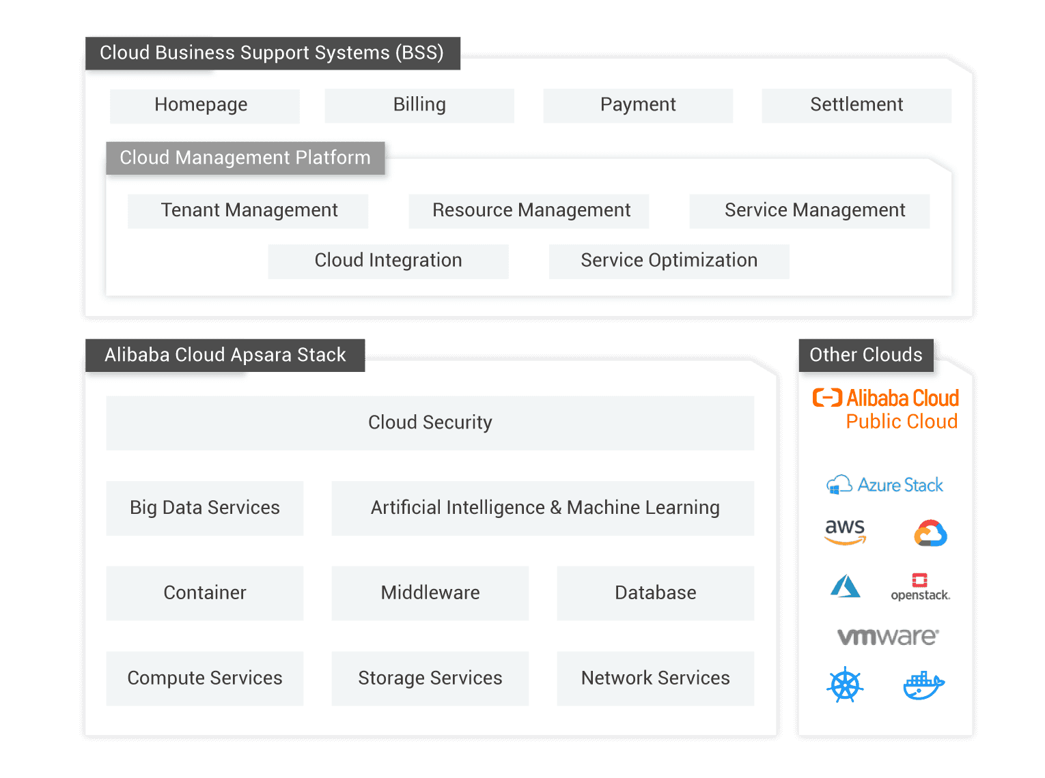This screenshot has height=778, width=1045.
Task: Click the Docker whale icon
Action: 923,685
